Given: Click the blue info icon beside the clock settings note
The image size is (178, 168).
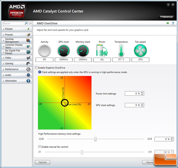Looking at the screenshot, I should coord(40,72).
